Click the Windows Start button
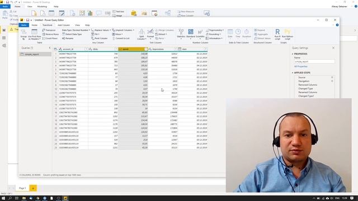Image resolution: width=358 pixels, height=201 pixels. click(x=3, y=198)
